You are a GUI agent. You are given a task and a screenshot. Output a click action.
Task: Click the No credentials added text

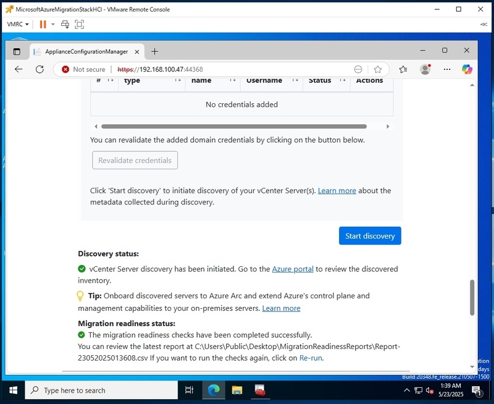241,104
